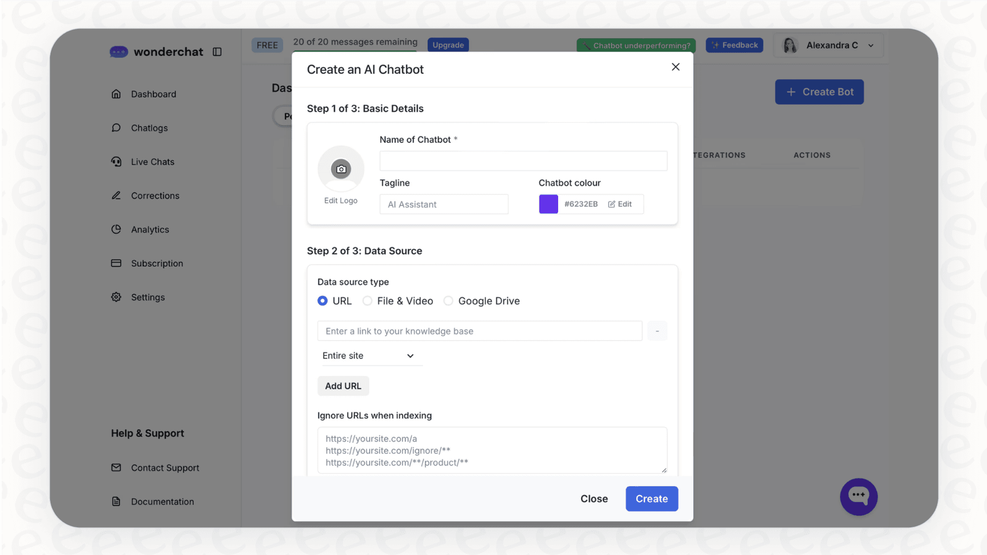Viewport: 987px width, 555px height.
Task: Select the Chatlogs speech bubble icon
Action: point(116,127)
